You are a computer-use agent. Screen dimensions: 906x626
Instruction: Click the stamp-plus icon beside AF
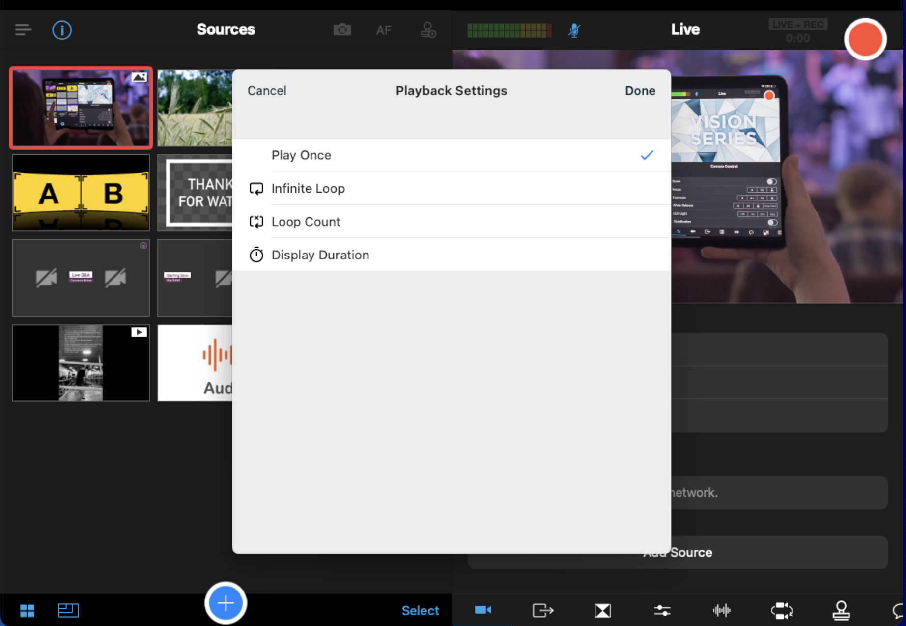point(428,30)
